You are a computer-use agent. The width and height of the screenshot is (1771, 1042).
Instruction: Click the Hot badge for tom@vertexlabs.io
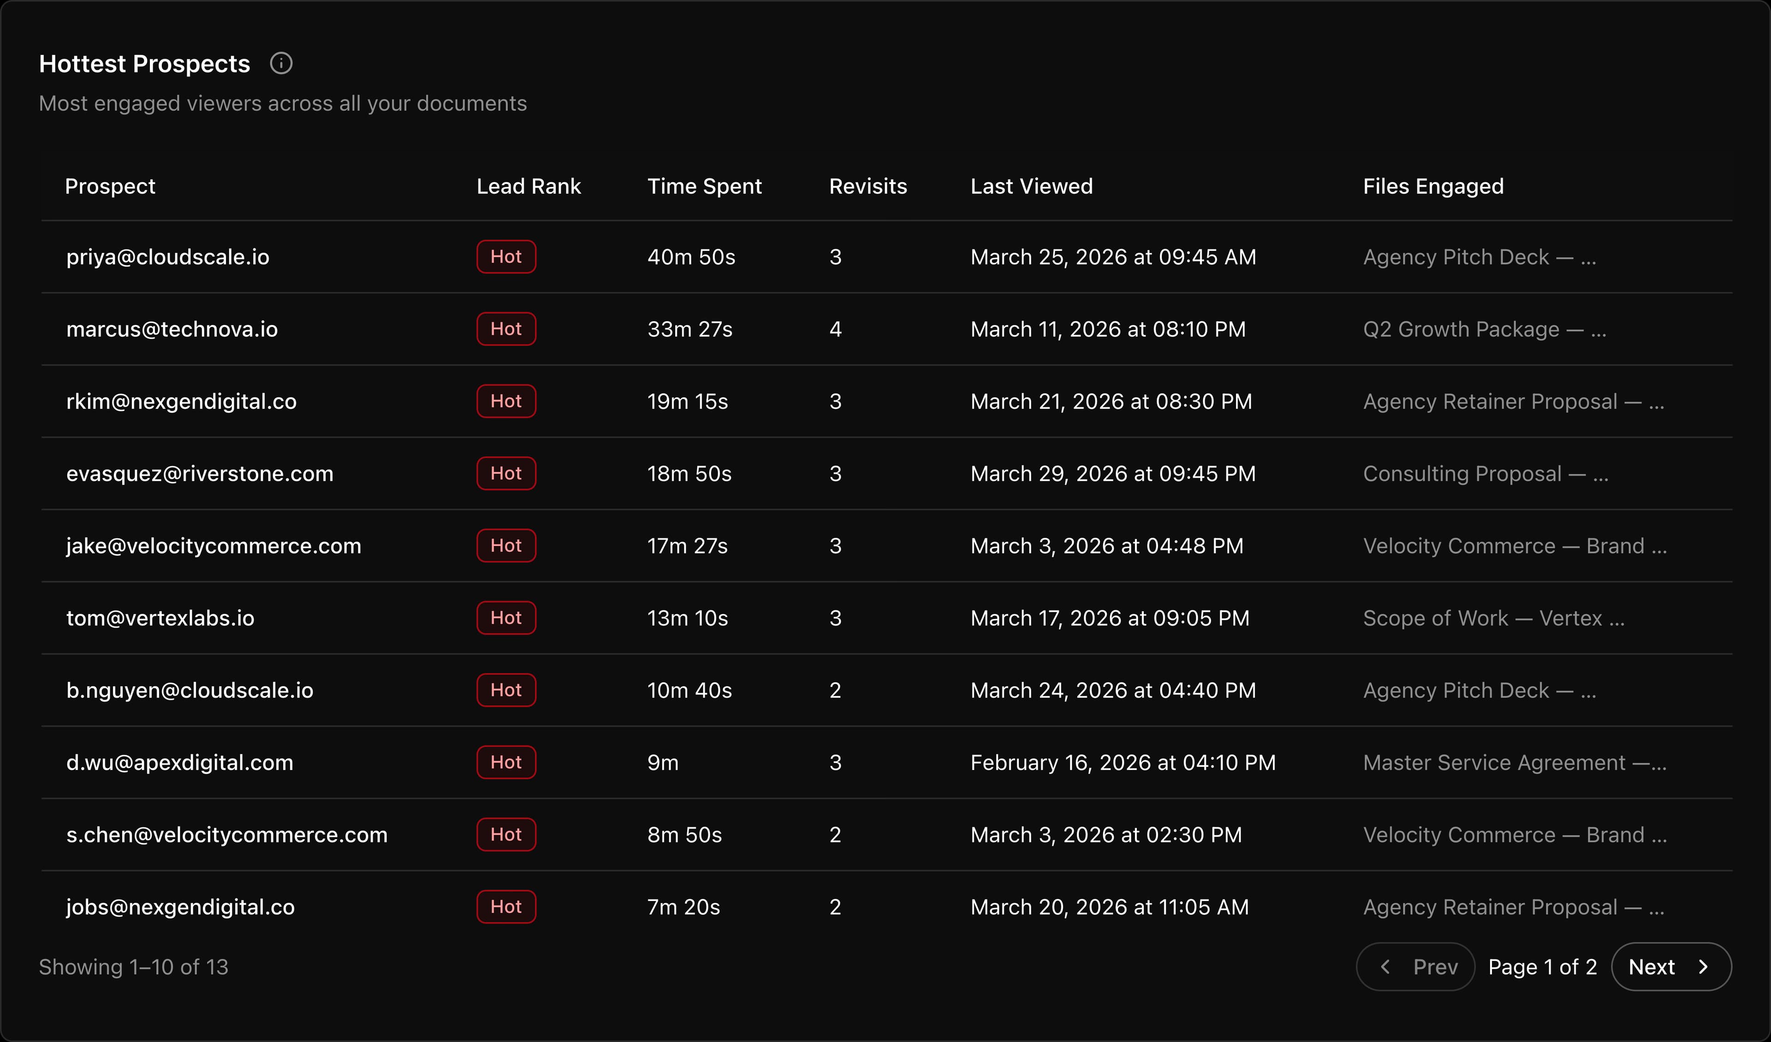tap(506, 618)
